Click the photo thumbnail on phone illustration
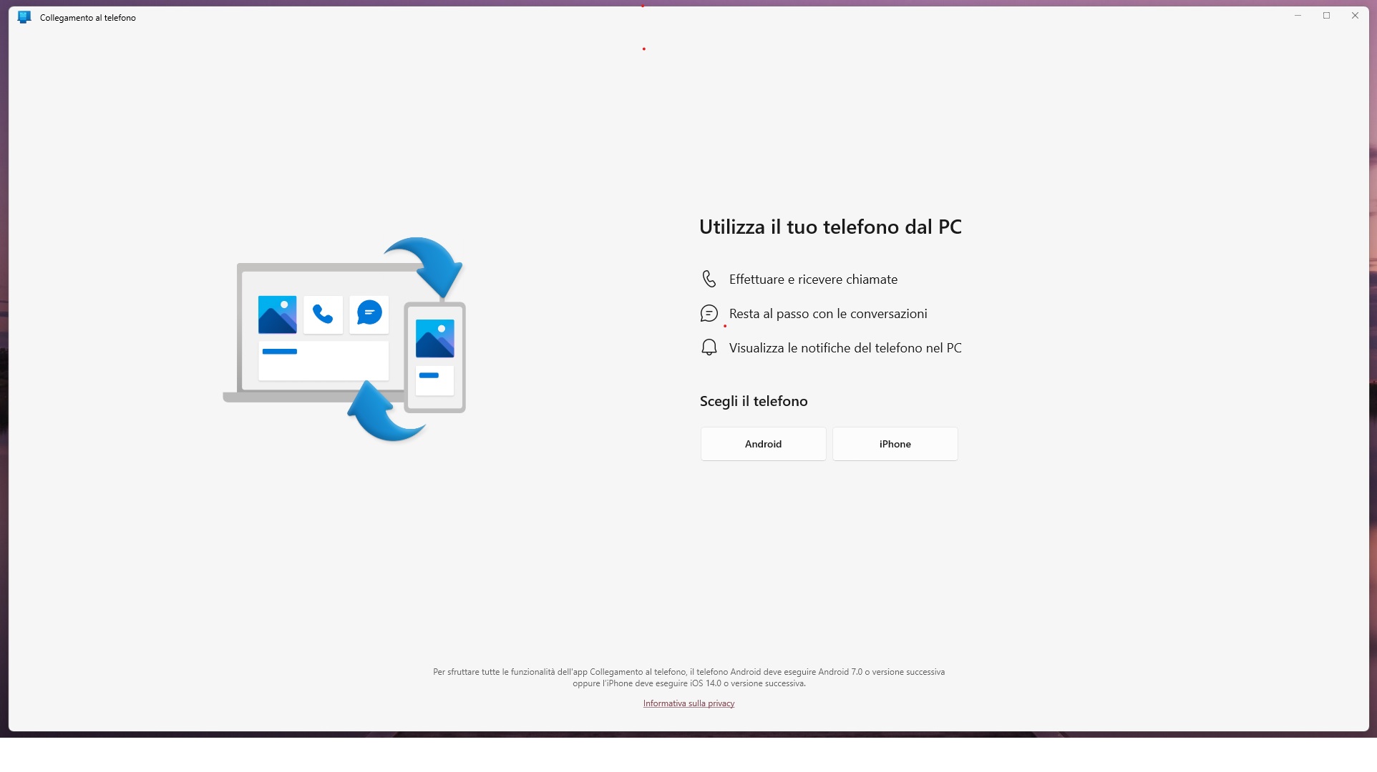This screenshot has width=1377, height=772. coord(434,339)
